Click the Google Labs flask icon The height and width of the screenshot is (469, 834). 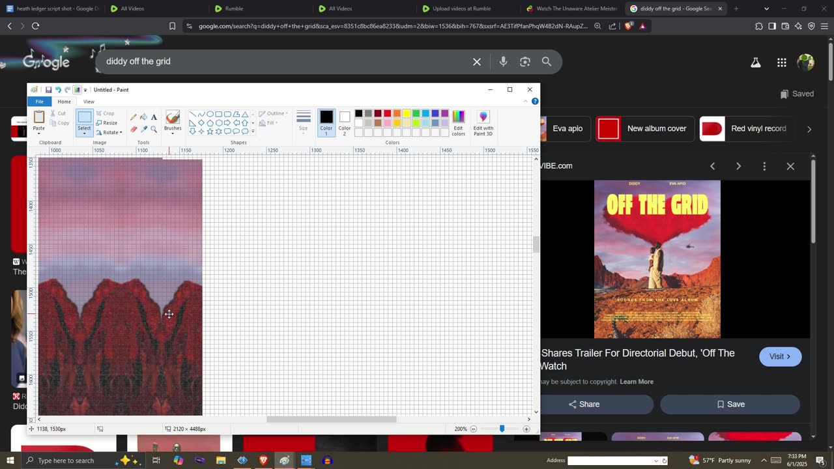pyautogui.click(x=756, y=63)
